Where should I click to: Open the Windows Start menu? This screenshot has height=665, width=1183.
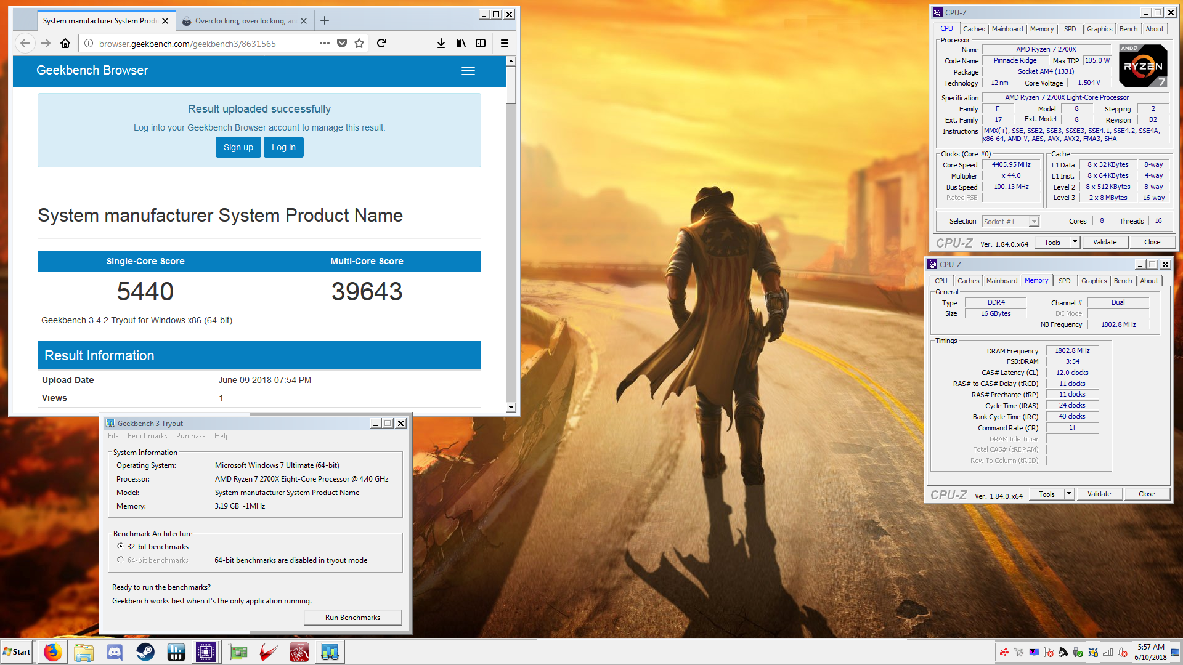(17, 652)
